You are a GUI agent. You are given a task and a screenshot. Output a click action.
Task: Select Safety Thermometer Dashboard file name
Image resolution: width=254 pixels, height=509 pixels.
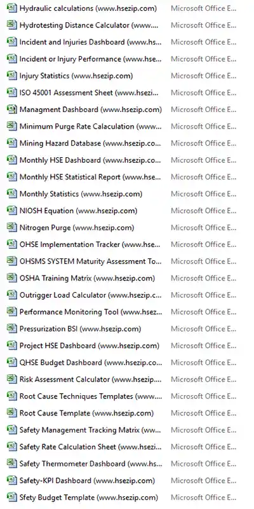point(91,464)
